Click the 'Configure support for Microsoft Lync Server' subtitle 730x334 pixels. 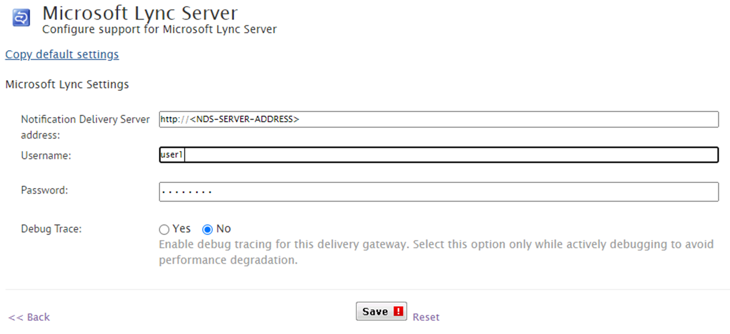[x=159, y=29]
